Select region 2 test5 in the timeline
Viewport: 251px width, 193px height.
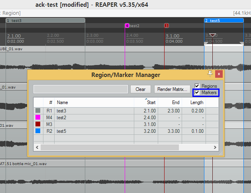pos(224,20)
